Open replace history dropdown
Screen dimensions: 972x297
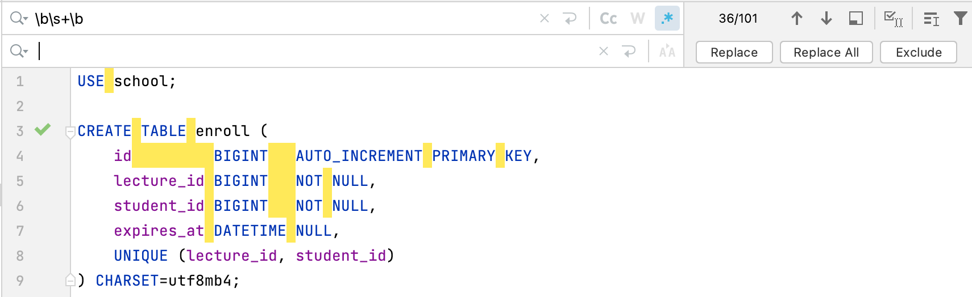coord(19,52)
